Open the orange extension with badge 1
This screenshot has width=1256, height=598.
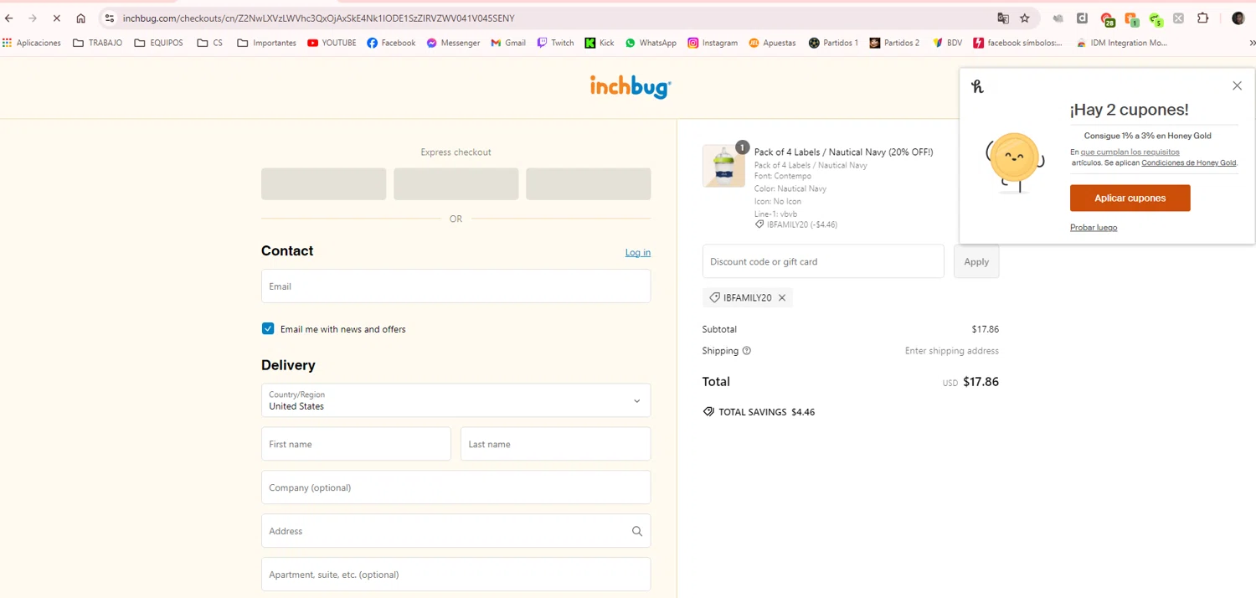(1132, 19)
